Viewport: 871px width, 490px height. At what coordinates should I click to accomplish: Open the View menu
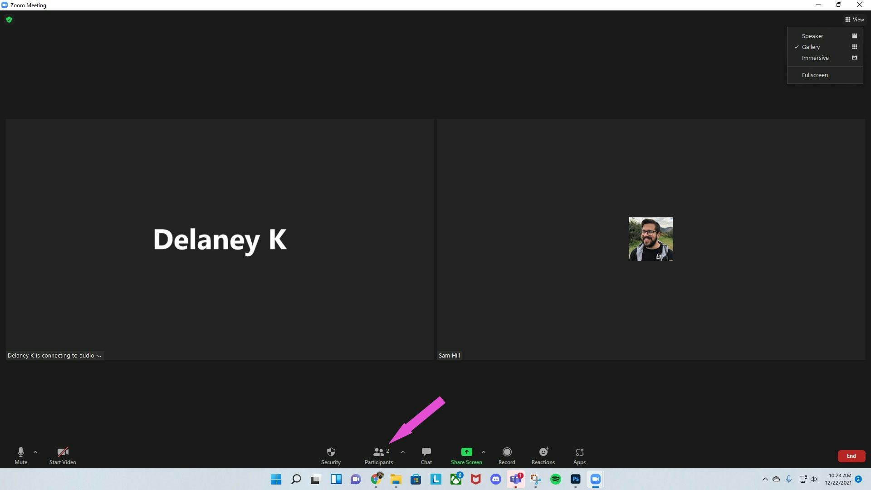(x=854, y=20)
